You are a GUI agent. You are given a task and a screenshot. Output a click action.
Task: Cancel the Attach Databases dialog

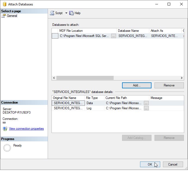172,164
